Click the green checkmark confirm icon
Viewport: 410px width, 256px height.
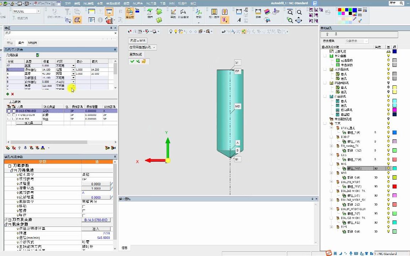132,62
